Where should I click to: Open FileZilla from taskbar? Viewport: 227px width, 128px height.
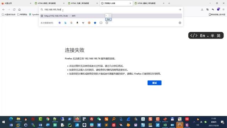(92, 119)
